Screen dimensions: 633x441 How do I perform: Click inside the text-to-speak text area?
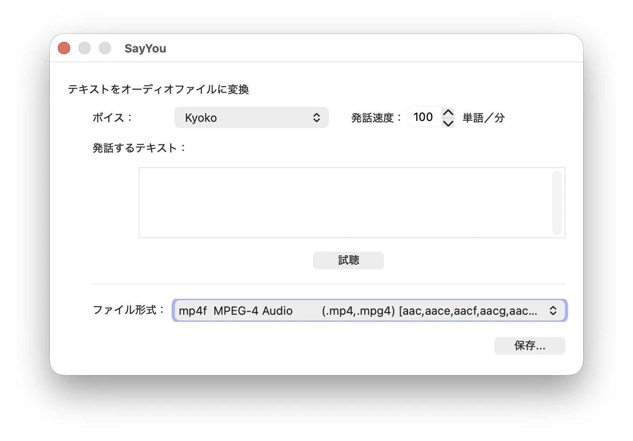pyautogui.click(x=345, y=203)
